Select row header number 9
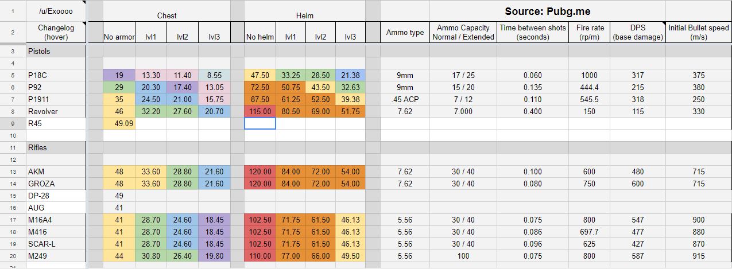Viewport: 732px width, 269px height. pyautogui.click(x=13, y=123)
